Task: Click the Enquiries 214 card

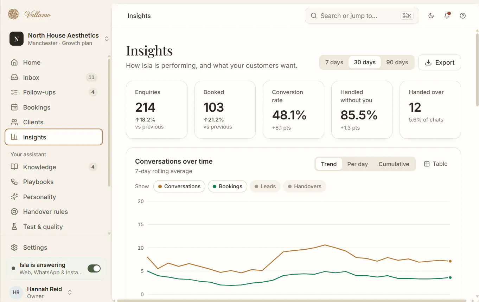Action: (x=157, y=110)
